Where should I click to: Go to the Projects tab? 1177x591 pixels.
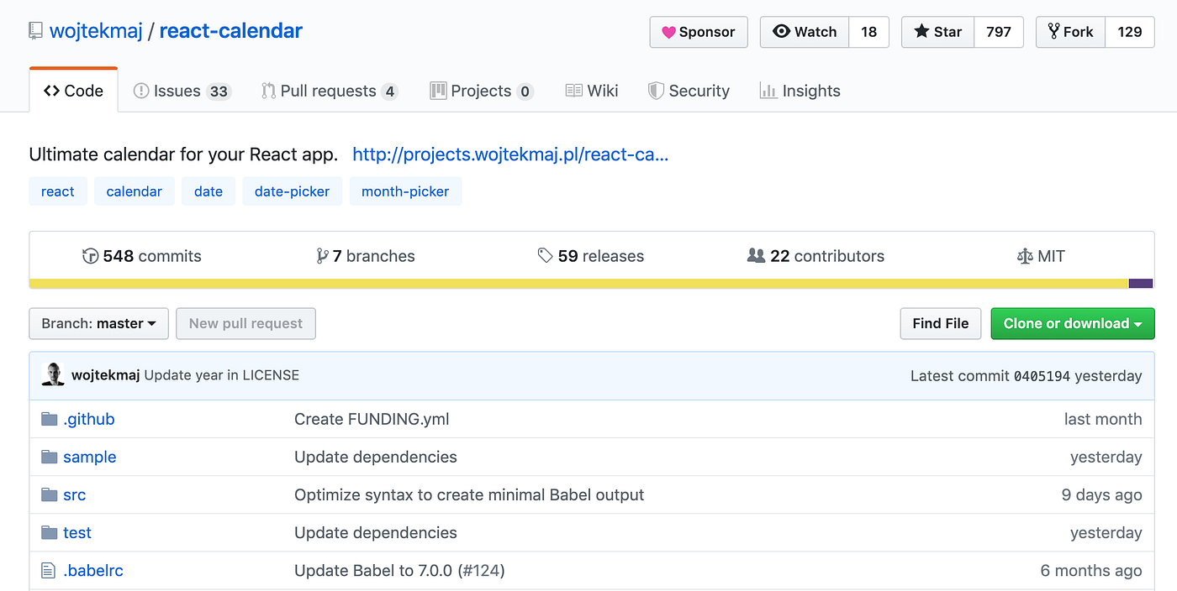tap(481, 91)
